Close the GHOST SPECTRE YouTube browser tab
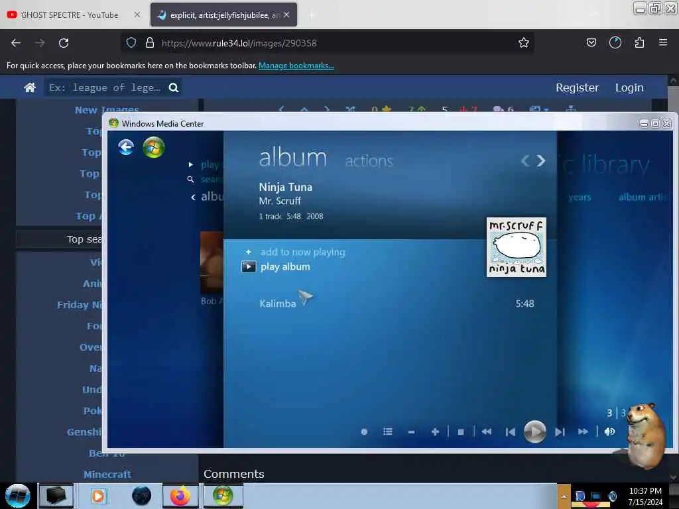 tap(137, 15)
